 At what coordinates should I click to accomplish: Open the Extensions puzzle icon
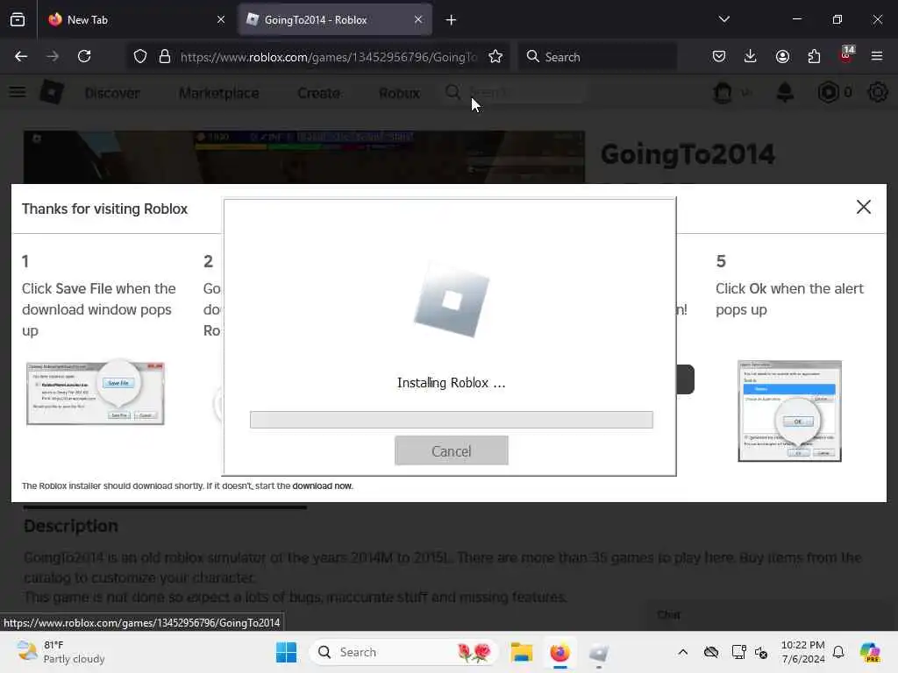(x=814, y=56)
